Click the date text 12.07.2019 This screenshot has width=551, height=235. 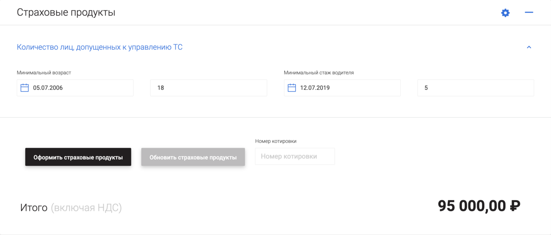315,88
